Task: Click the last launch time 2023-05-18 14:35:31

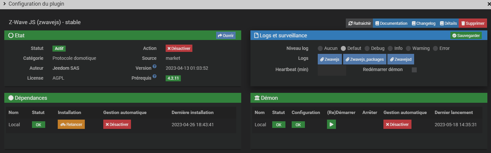Action: tap(456, 125)
